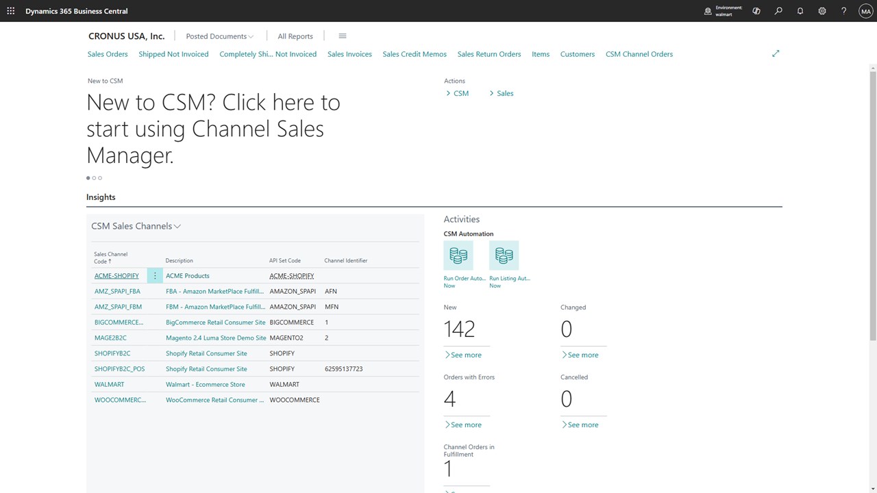Open the SHOPIFYB2C_POS sales channel link

coord(120,369)
